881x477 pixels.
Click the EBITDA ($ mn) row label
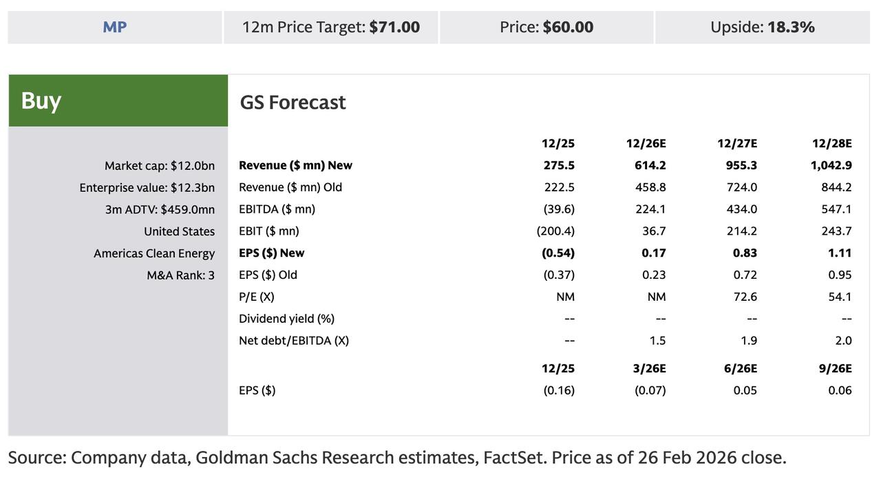point(277,209)
